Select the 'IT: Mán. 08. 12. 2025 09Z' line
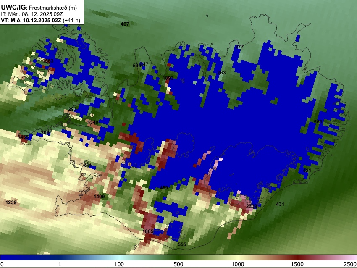 pyautogui.click(x=32, y=14)
